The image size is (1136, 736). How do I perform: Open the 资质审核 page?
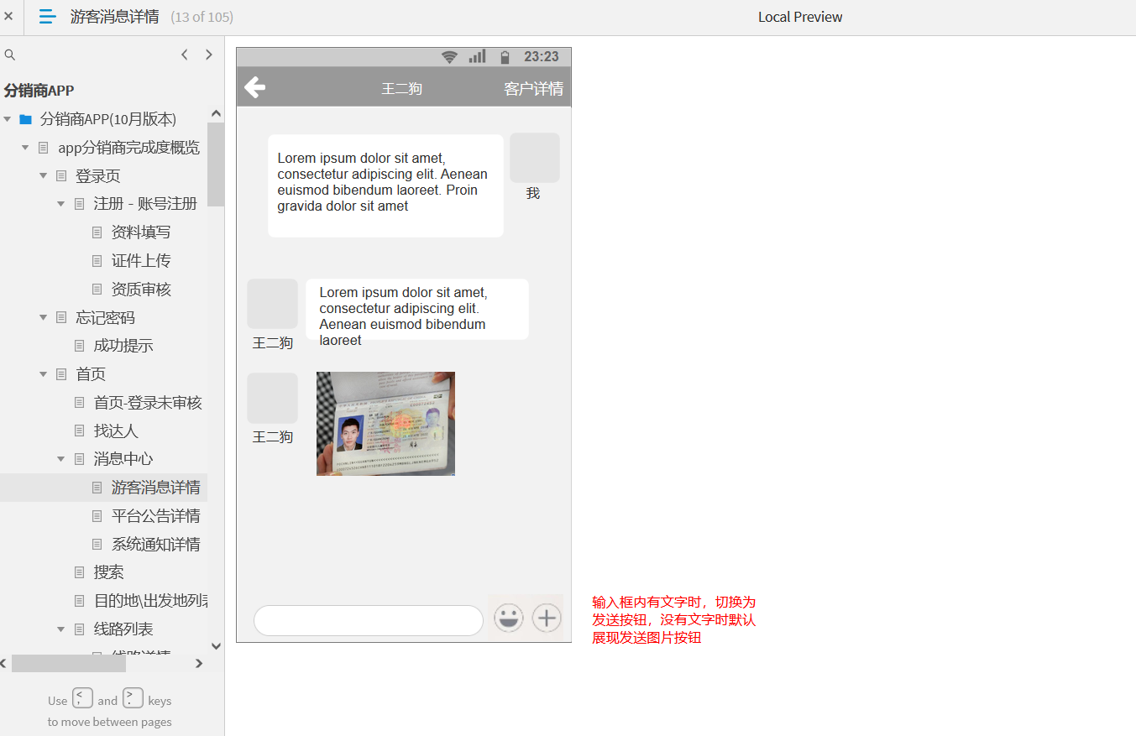[141, 290]
